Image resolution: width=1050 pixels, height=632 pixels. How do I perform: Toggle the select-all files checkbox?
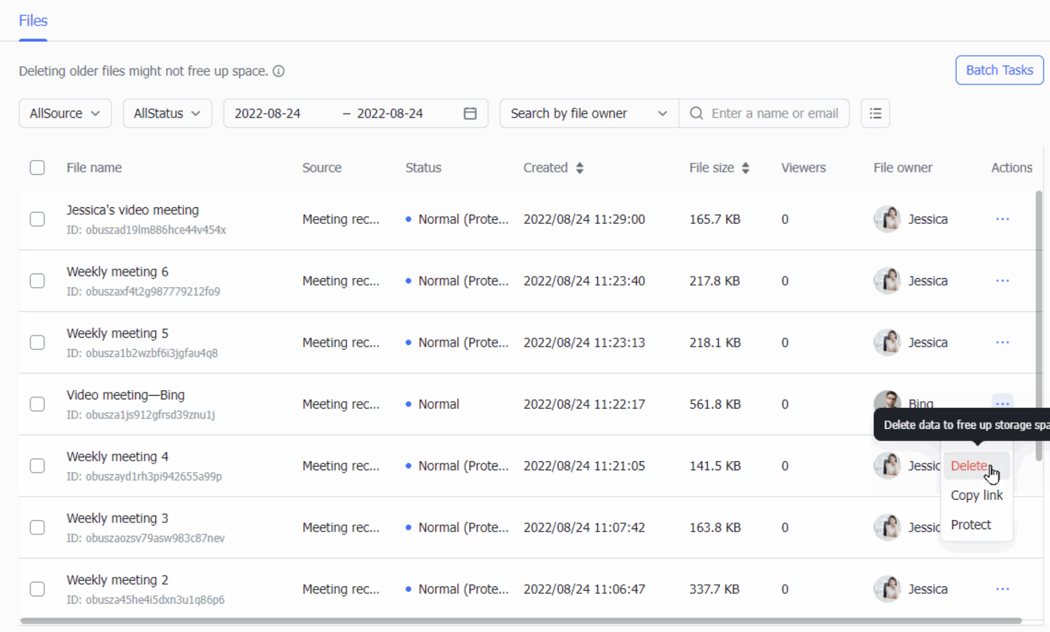[37, 168]
